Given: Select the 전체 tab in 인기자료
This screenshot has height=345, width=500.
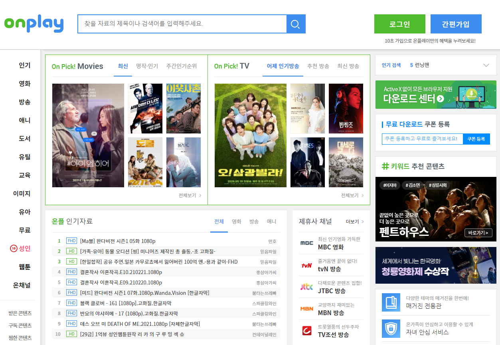Looking at the screenshot, I should point(219,222).
